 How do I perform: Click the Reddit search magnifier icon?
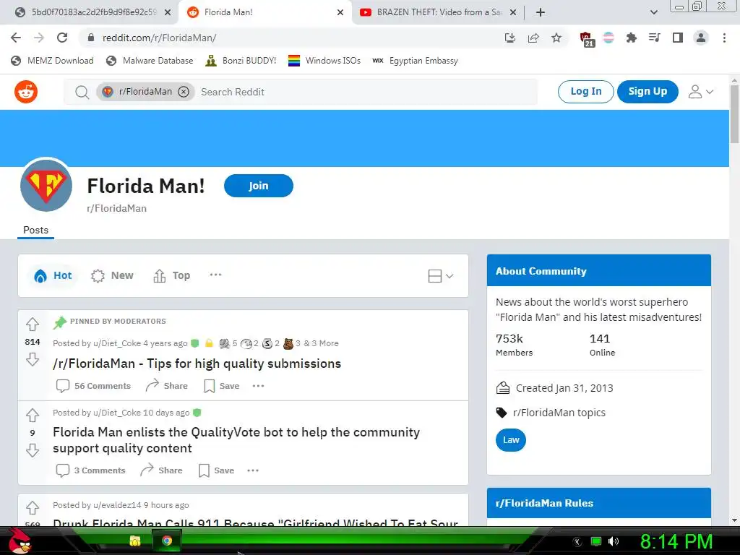click(82, 92)
